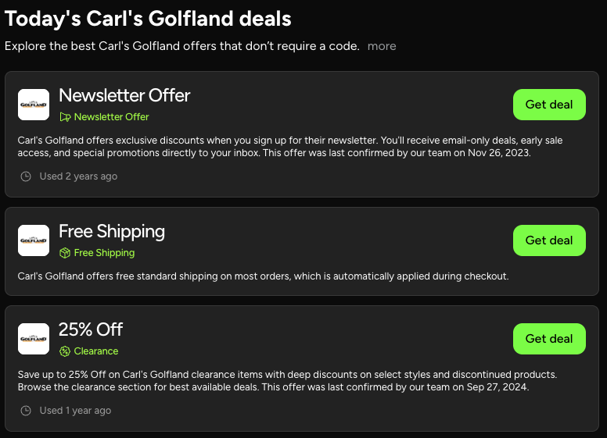Click the green Free Shipping tag label

pyautogui.click(x=104, y=253)
